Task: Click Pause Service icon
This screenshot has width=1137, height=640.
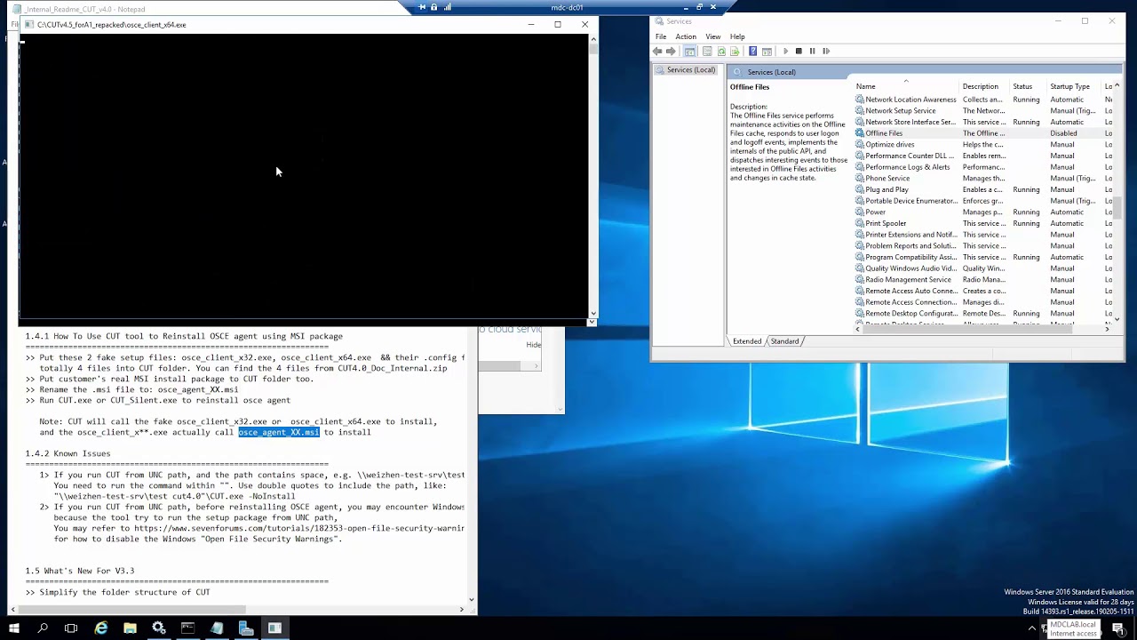Action: tap(812, 51)
